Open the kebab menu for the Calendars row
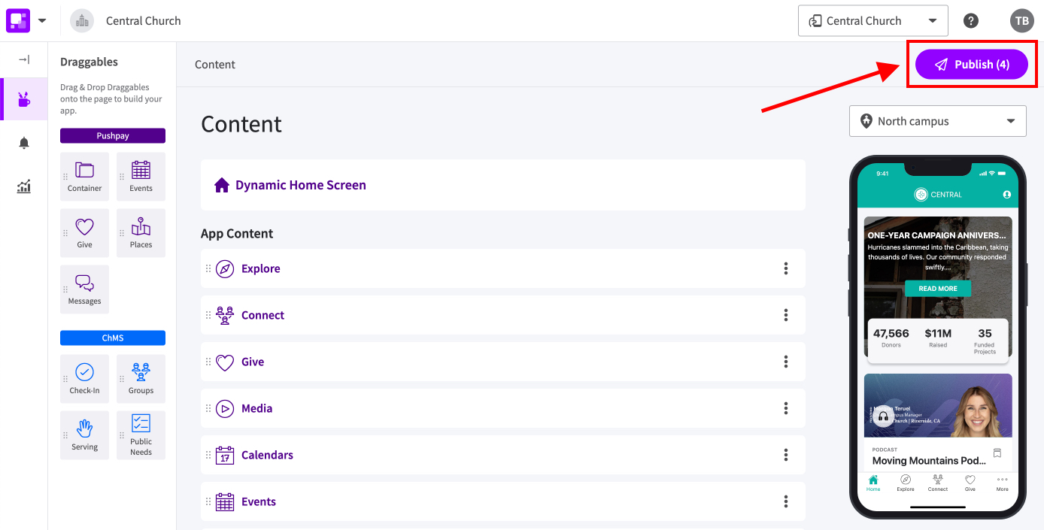The width and height of the screenshot is (1044, 530). pos(786,455)
